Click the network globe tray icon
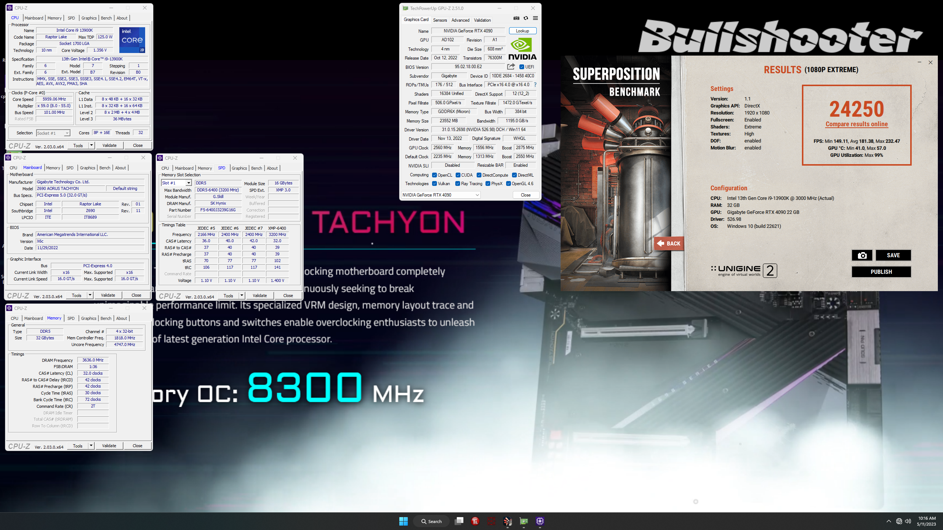943x530 pixels. click(x=899, y=521)
